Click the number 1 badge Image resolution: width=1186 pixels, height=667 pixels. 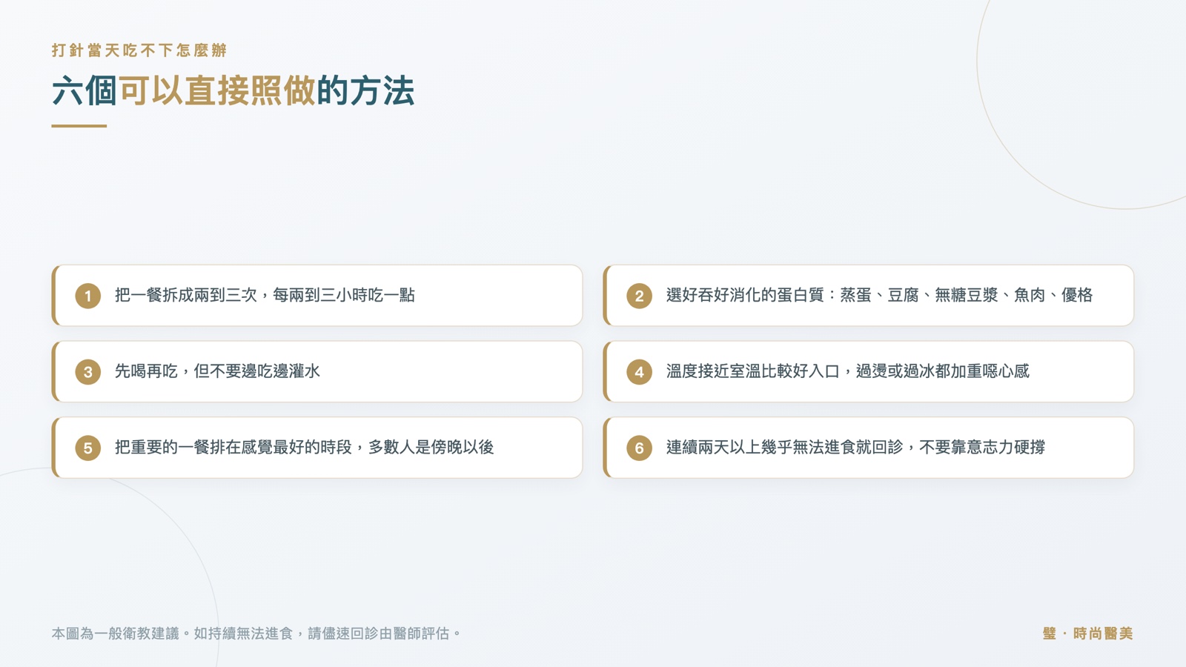pyautogui.click(x=88, y=296)
